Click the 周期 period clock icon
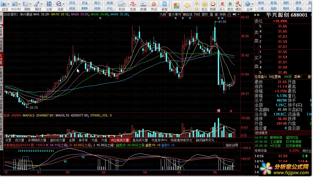 tap(25, 4)
